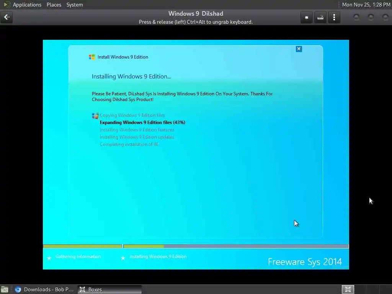This screenshot has width=392, height=294.
Task: Click the workspace switcher in bottom panel
Action: (x=348, y=289)
